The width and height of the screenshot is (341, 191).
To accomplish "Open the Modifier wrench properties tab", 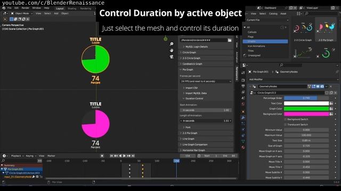I will click(243, 118).
